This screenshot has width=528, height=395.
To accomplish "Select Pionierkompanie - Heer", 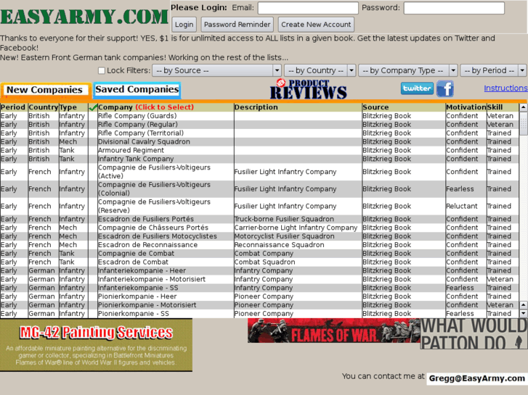I will click(x=137, y=296).
